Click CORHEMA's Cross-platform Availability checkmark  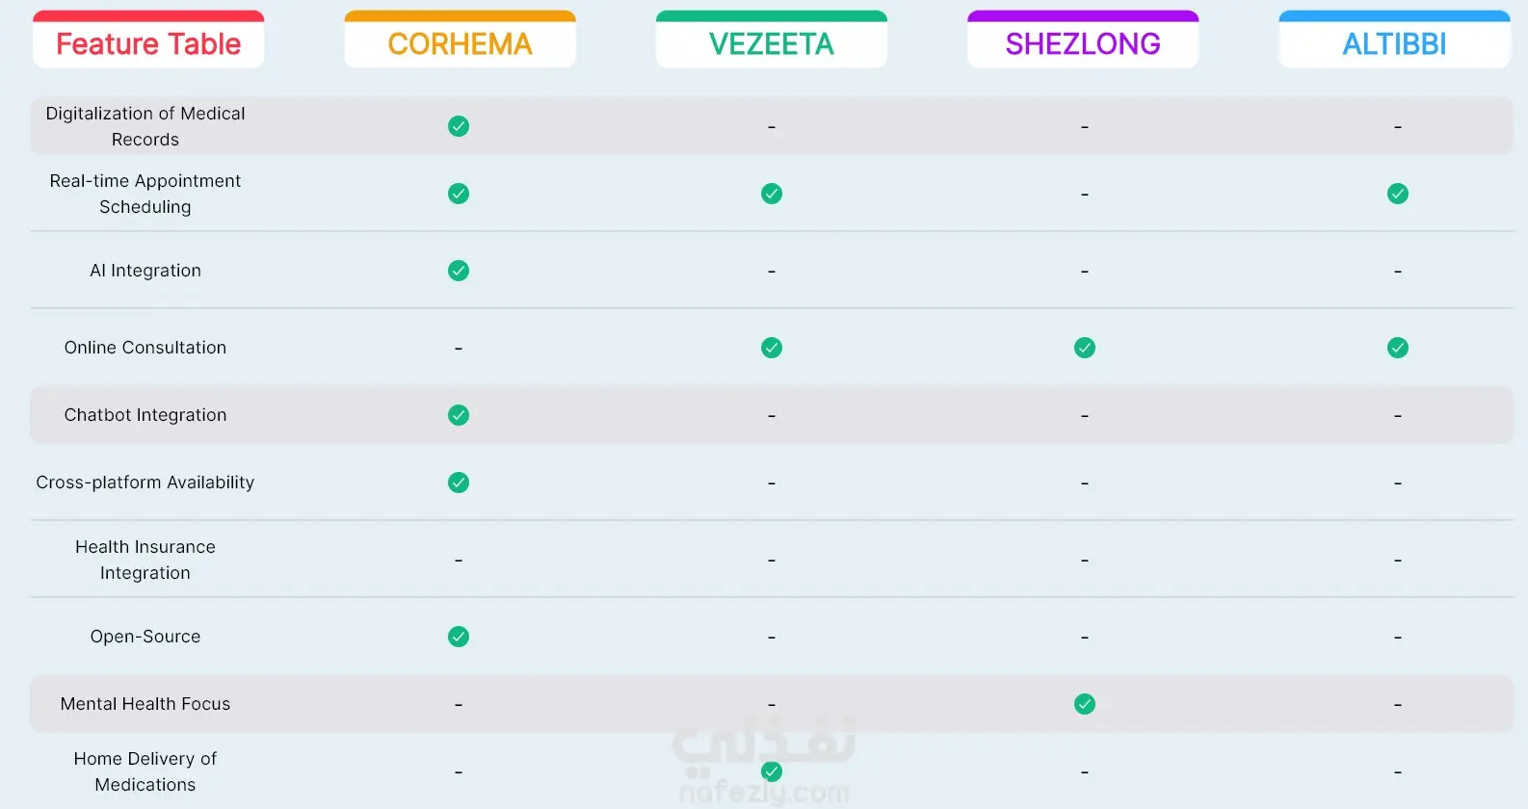point(459,483)
